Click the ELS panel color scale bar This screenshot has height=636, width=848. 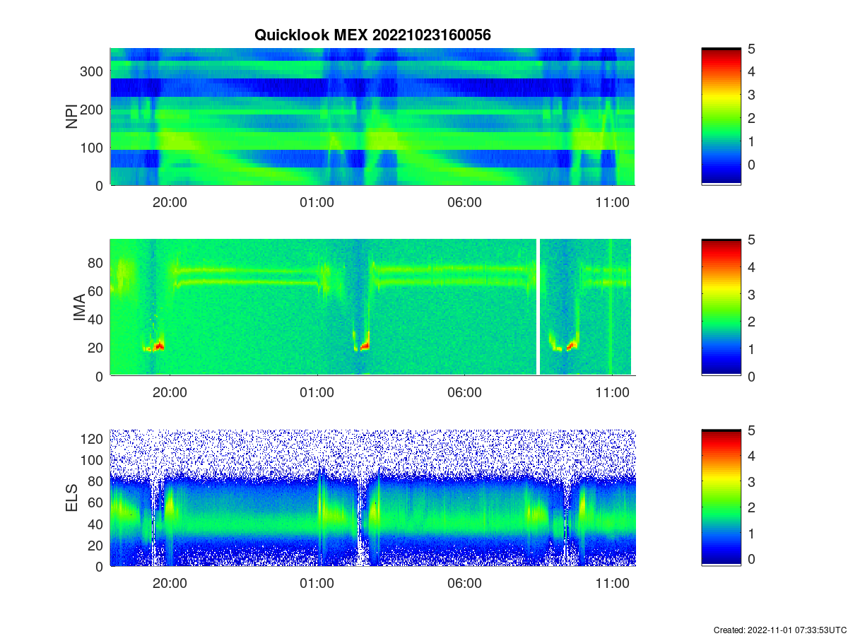click(721, 498)
